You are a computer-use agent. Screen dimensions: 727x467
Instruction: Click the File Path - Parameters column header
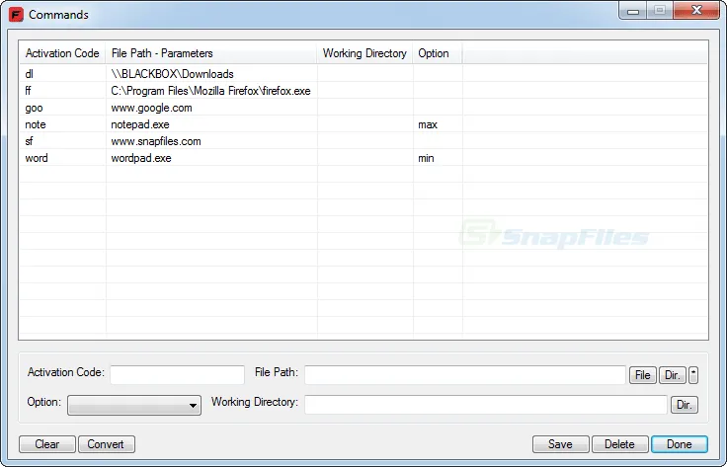point(211,53)
